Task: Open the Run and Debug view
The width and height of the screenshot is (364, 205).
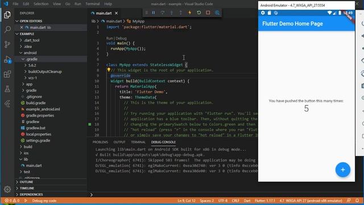Action: tap(7, 59)
